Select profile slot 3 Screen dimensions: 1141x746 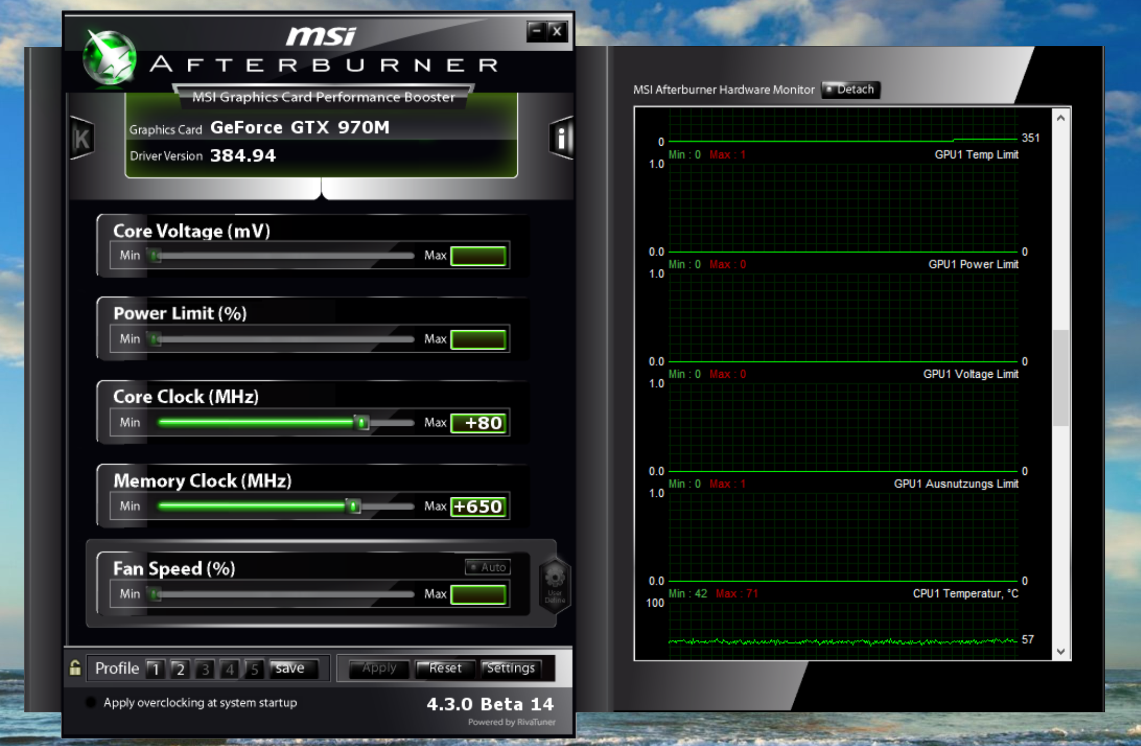[x=205, y=669]
